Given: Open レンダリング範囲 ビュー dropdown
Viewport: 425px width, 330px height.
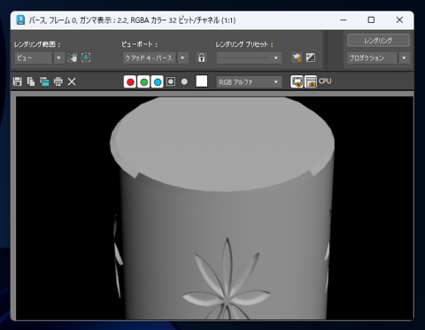Looking at the screenshot, I should pos(39,58).
